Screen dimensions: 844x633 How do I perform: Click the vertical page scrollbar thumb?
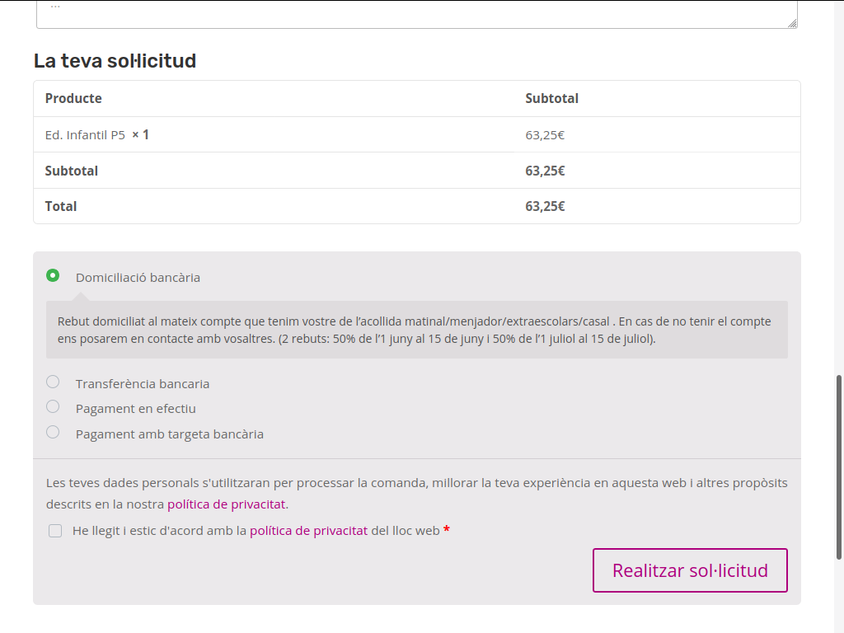pyautogui.click(x=839, y=466)
